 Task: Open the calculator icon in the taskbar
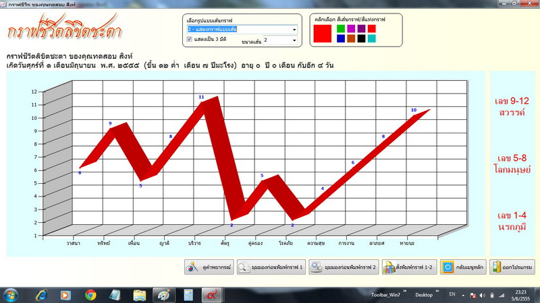(x=188, y=295)
